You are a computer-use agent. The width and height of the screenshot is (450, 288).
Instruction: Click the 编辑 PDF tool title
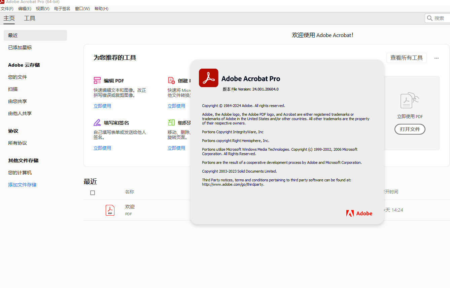tap(114, 81)
